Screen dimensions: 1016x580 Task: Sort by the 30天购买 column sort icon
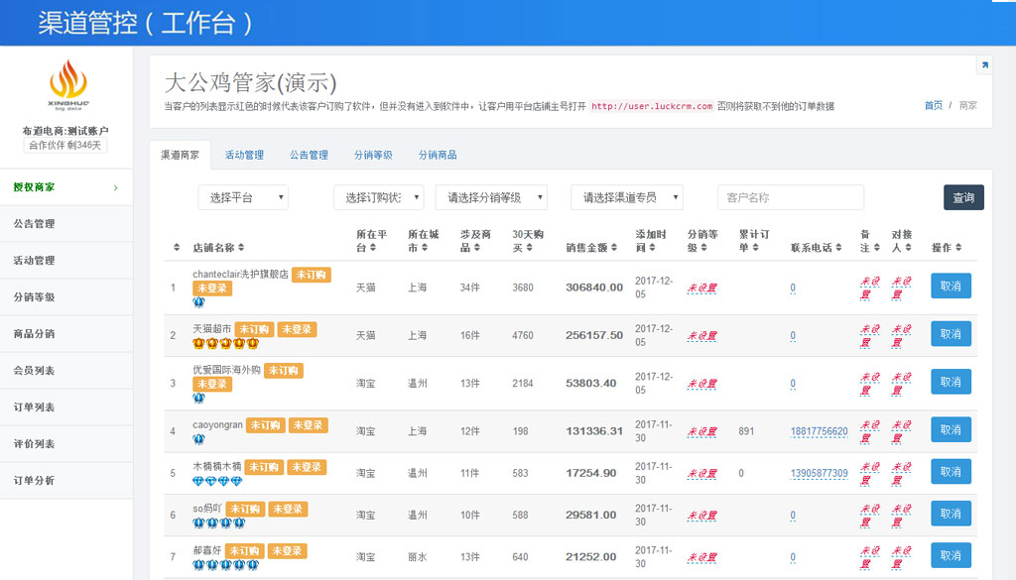[x=529, y=247]
